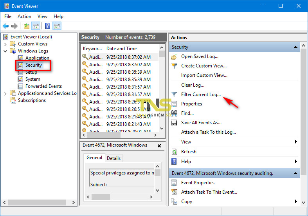The width and height of the screenshot is (308, 216).
Task: Open the File menu
Action: 8,16
